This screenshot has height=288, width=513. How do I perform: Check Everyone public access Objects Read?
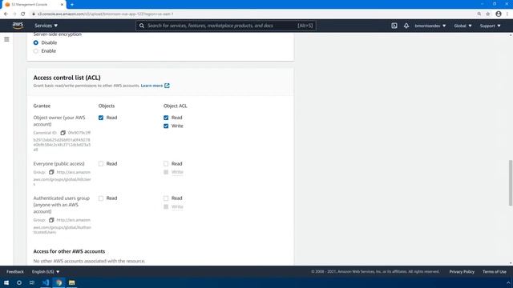click(x=101, y=163)
